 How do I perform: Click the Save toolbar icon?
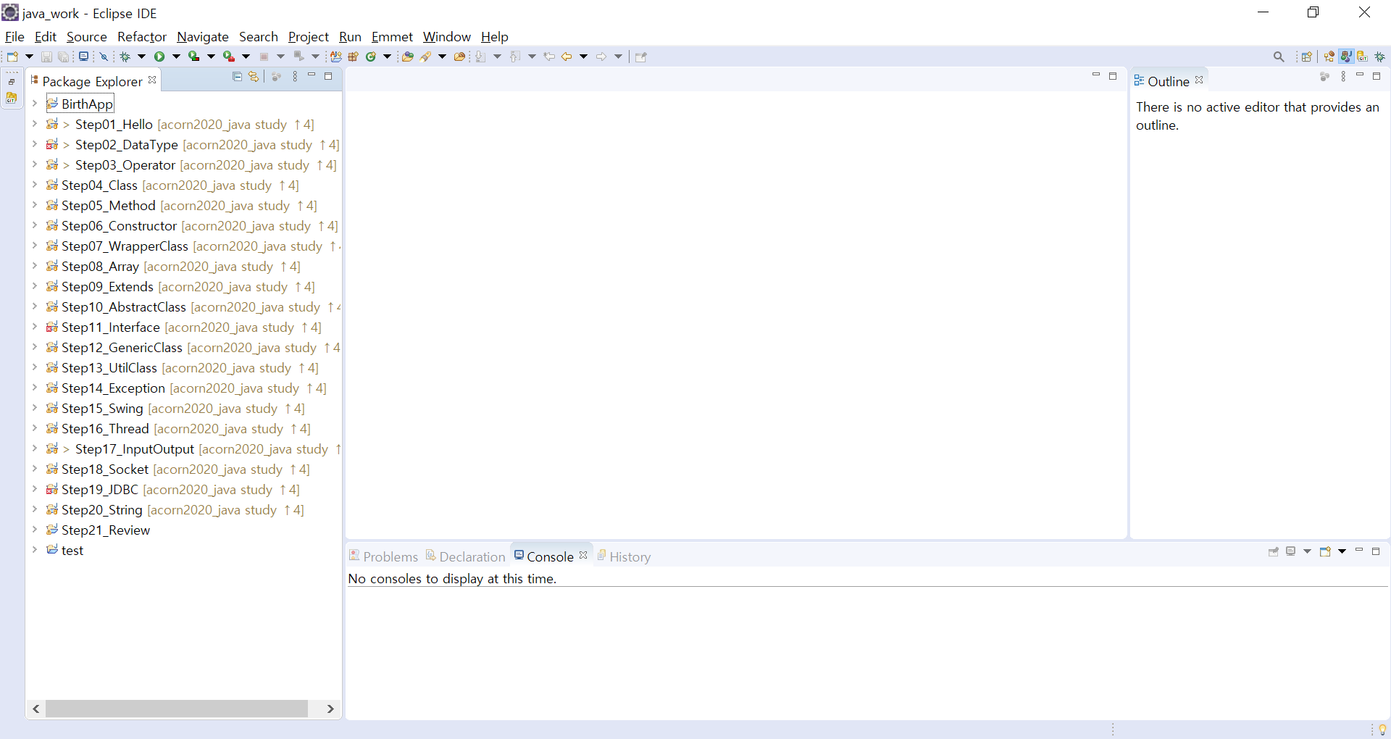[46, 57]
